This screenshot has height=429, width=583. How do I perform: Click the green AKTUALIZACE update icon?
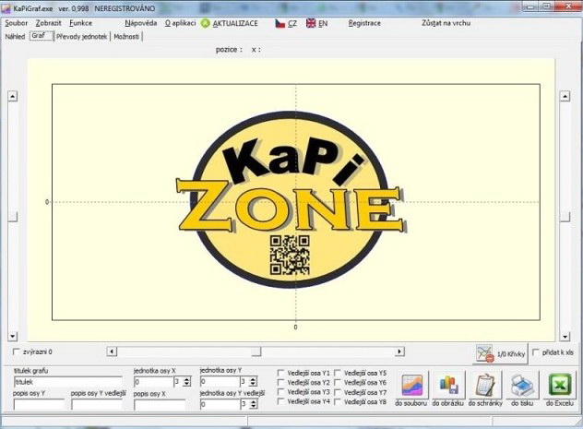205,23
